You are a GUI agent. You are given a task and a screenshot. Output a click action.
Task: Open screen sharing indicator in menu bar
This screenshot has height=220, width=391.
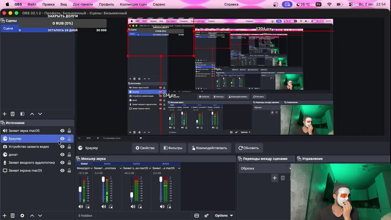pos(287,4)
